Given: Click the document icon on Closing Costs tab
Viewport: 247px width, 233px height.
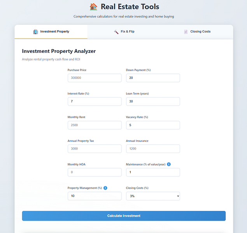Looking at the screenshot, I should [186, 32].
